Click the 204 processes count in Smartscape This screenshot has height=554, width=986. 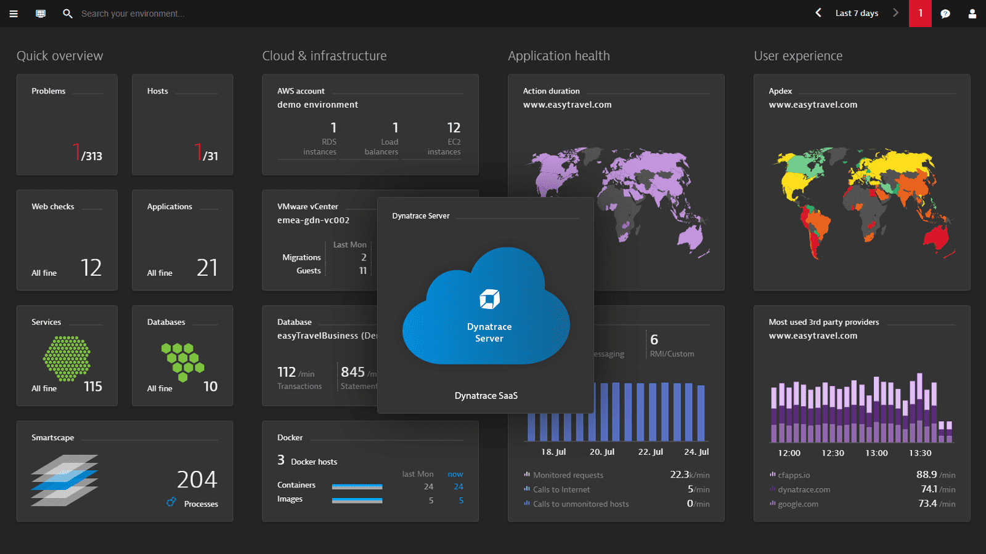(x=197, y=480)
